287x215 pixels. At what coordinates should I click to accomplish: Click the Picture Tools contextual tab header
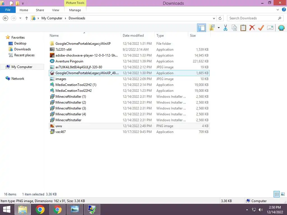coord(75,3)
